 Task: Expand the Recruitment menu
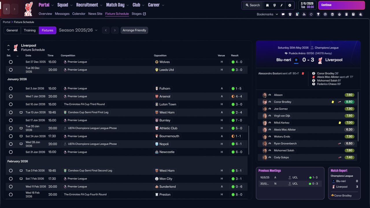coord(89,5)
